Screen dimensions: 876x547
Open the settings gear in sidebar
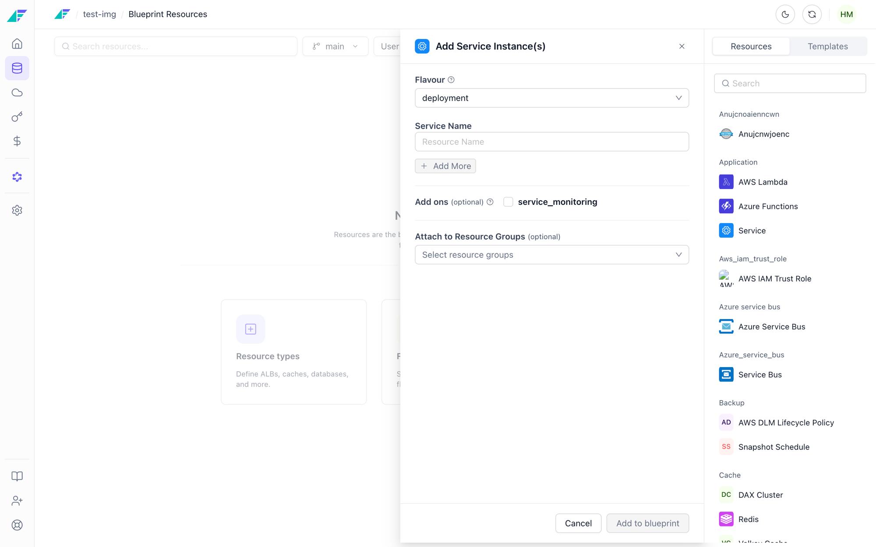click(x=17, y=210)
